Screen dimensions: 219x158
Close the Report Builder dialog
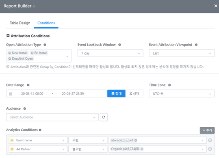[216, 6]
